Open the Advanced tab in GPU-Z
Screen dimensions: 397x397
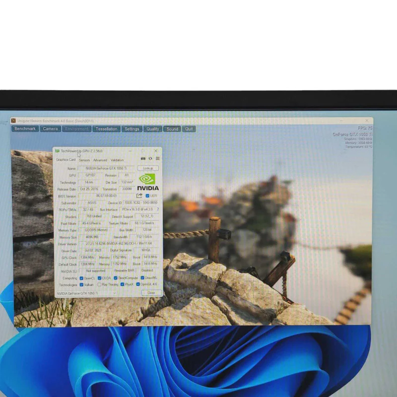[100, 160]
